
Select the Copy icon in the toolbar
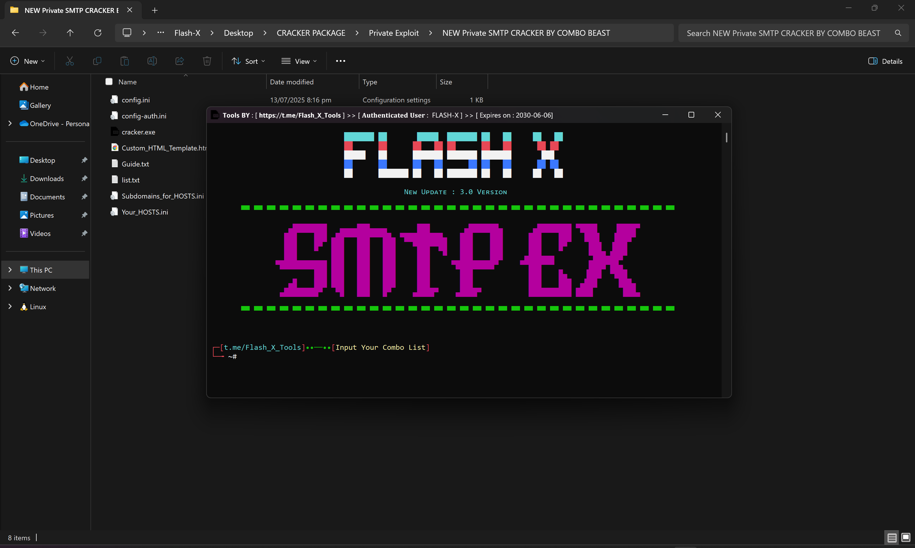97,61
